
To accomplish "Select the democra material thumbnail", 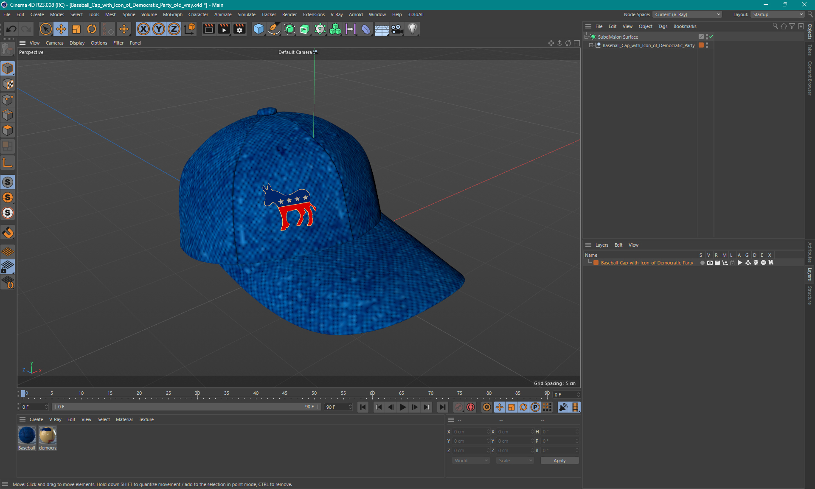I will pos(48,436).
